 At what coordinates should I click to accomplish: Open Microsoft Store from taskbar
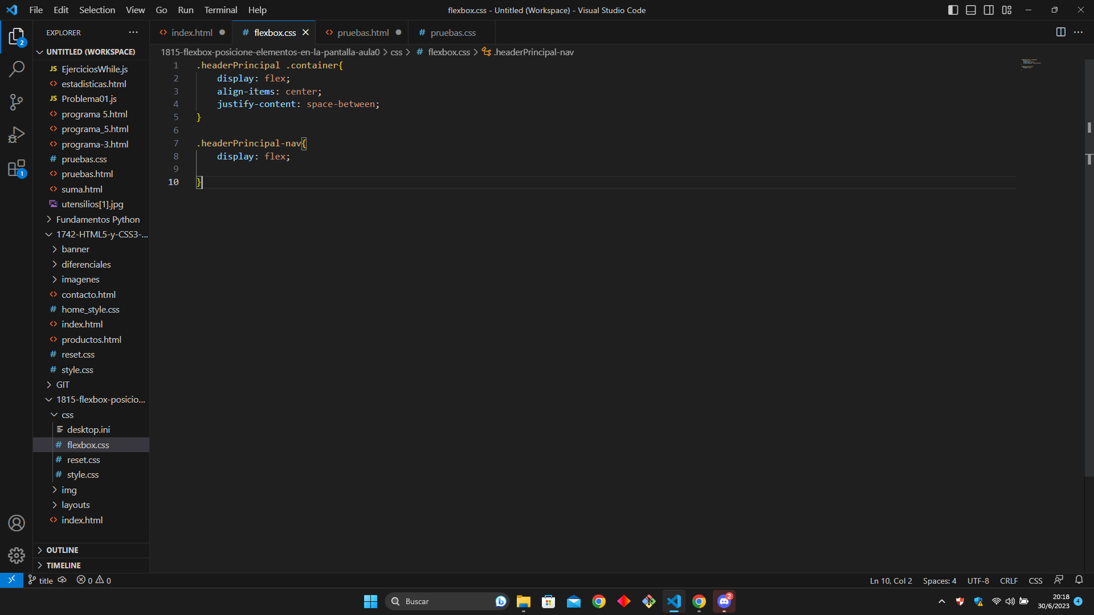[x=548, y=601]
